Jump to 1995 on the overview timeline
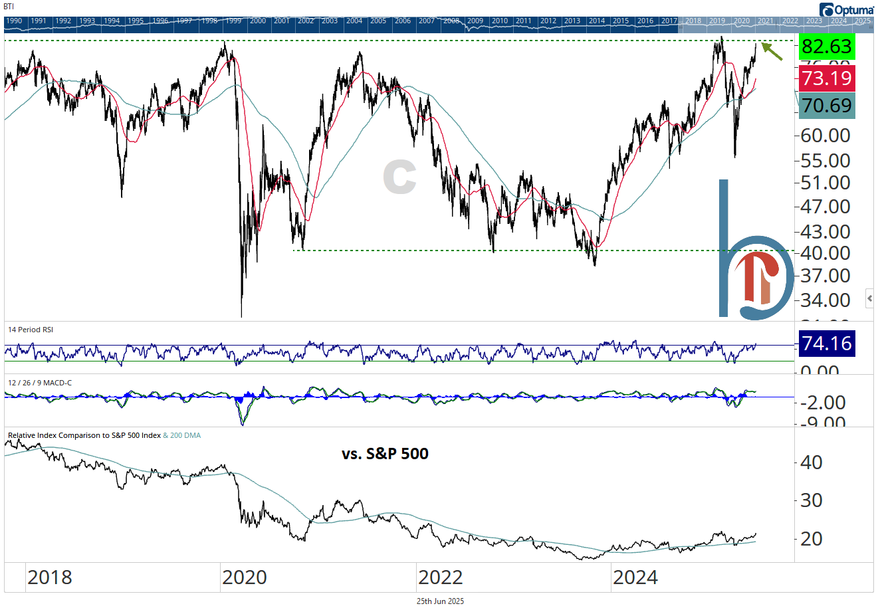The image size is (878, 614). (136, 21)
